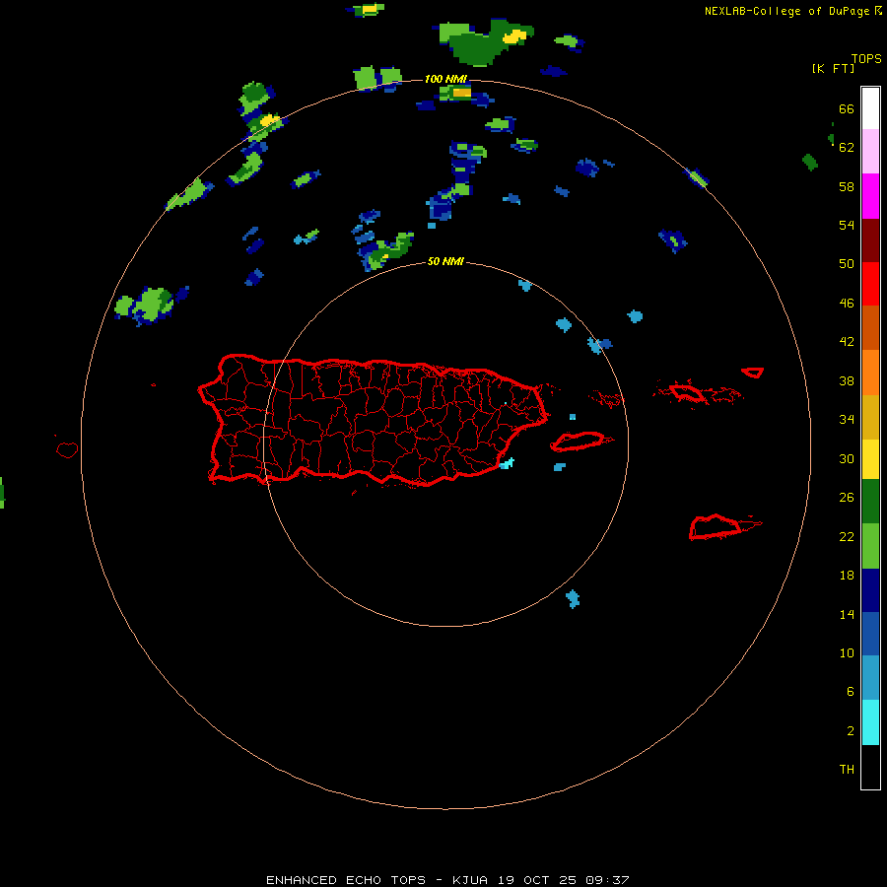Pick the sky blue legend swatch
This screenshot has height=887, width=887.
(x=870, y=678)
